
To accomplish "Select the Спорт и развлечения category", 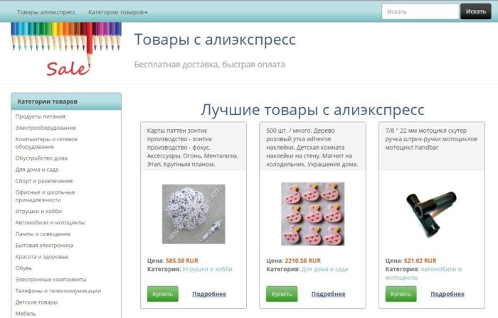I will (x=44, y=181).
